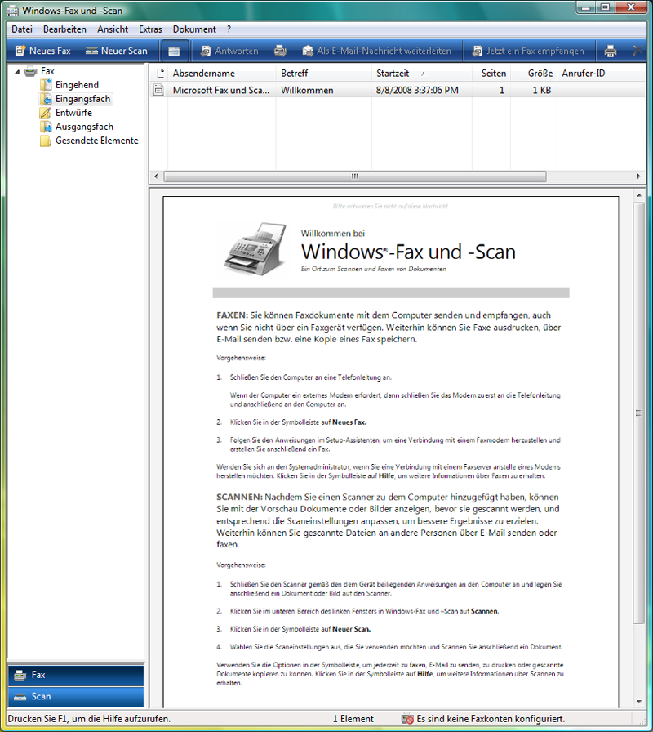Open the Extras menu
This screenshot has width=653, height=732.
(150, 29)
